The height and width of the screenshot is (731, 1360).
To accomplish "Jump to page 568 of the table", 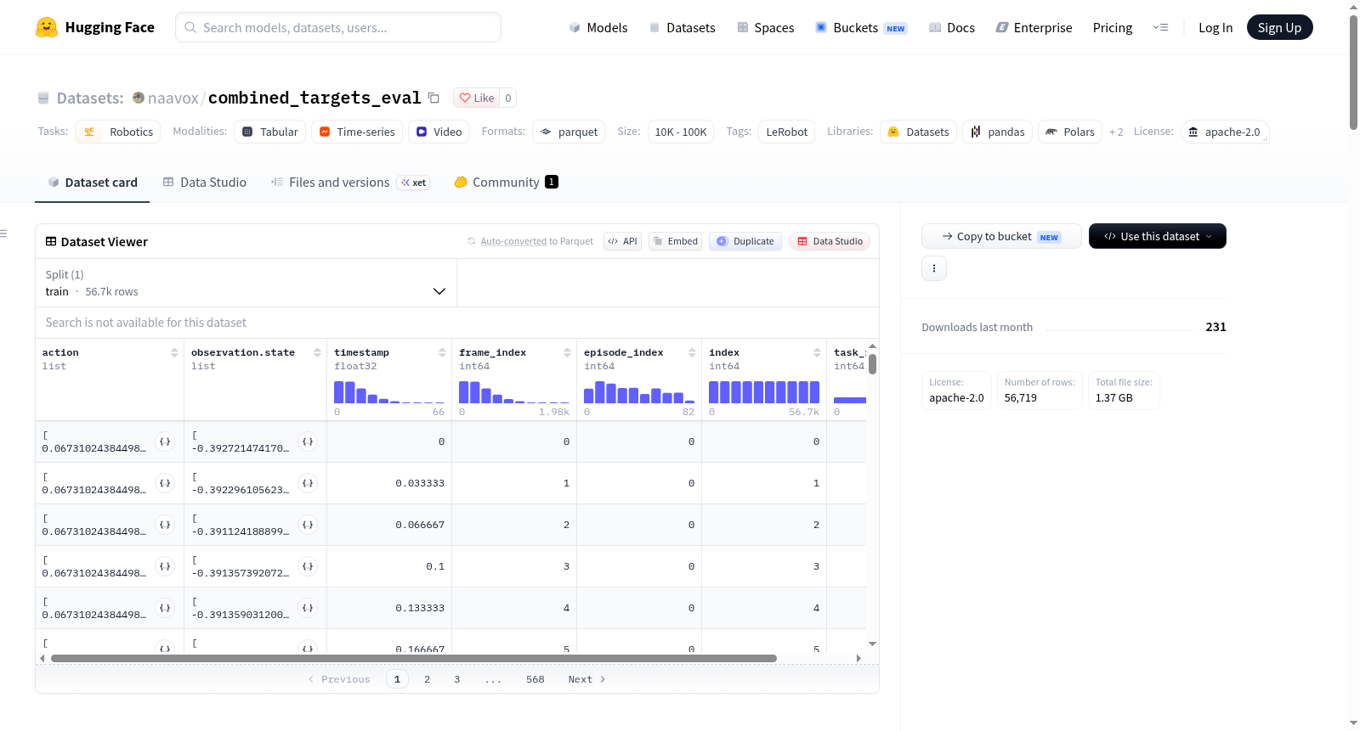I will pos(535,679).
